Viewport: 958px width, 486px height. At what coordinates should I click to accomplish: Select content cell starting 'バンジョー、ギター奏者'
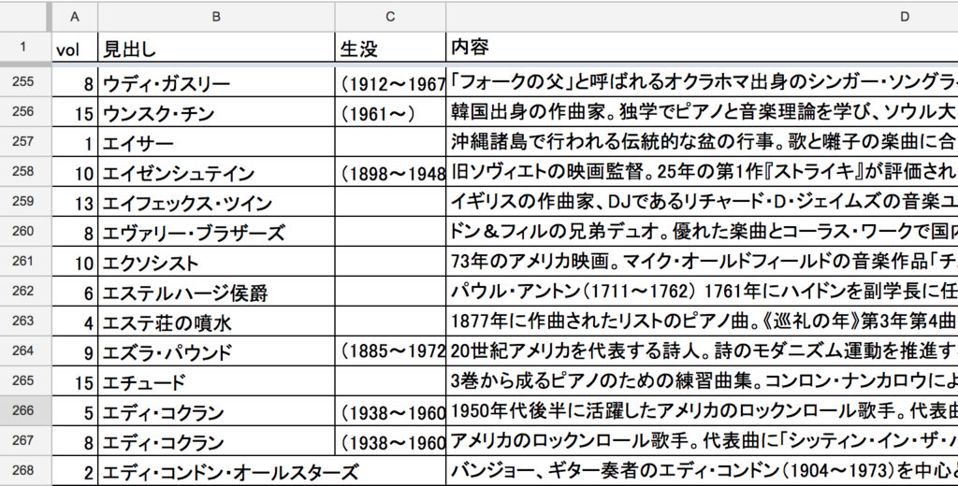[x=702, y=471]
